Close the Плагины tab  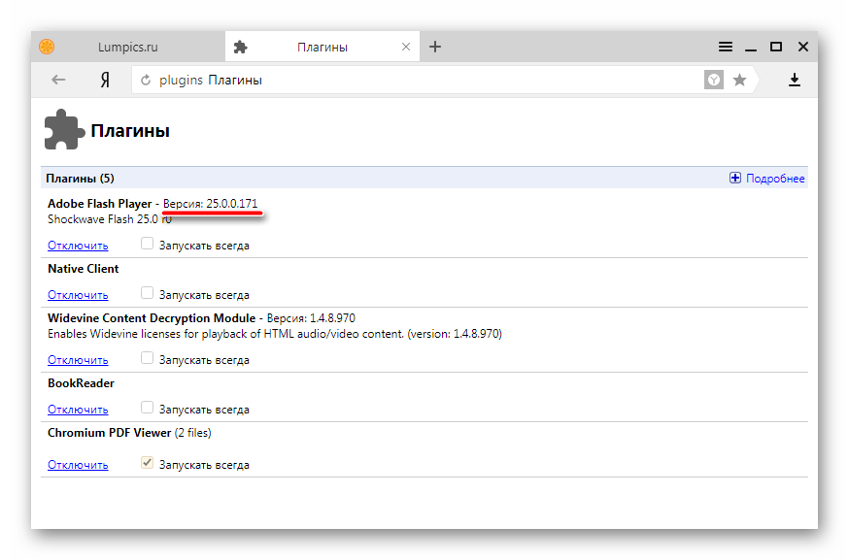click(405, 48)
